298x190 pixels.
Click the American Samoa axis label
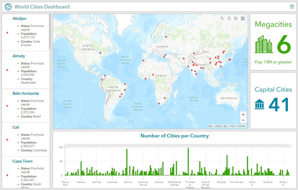[x=143, y=183]
